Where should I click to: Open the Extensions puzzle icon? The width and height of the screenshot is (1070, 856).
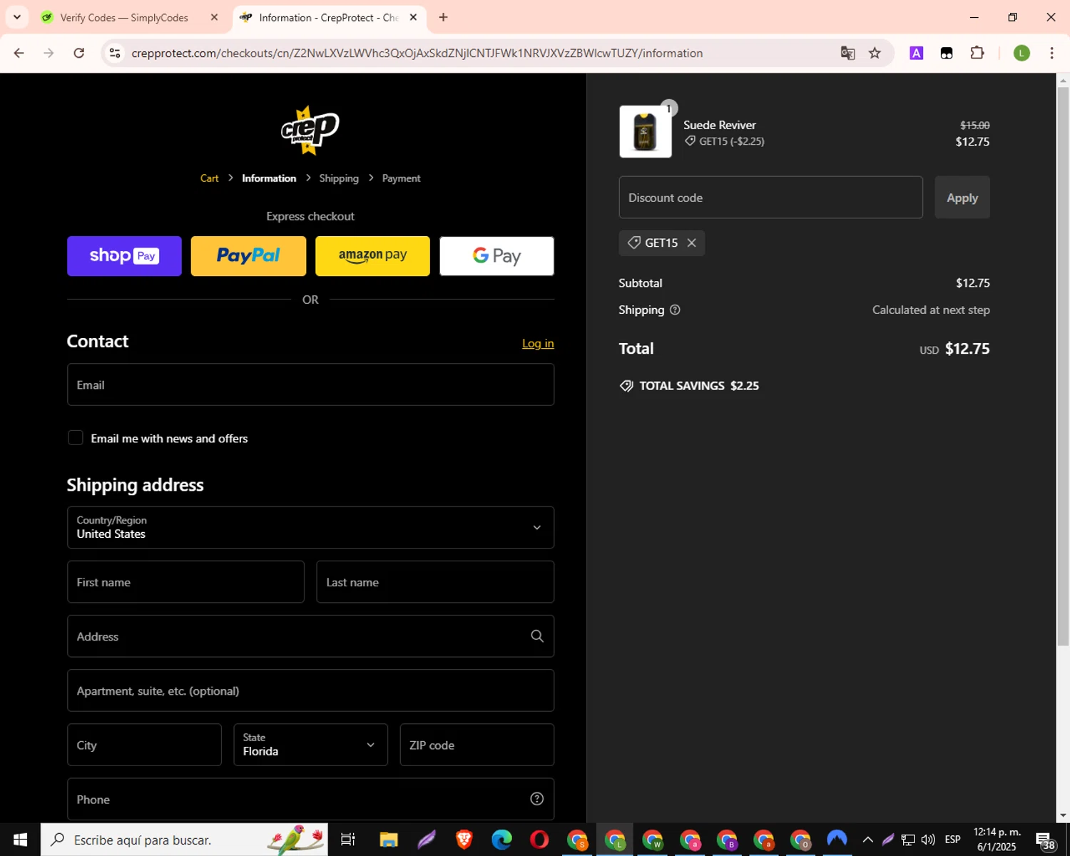point(977,53)
